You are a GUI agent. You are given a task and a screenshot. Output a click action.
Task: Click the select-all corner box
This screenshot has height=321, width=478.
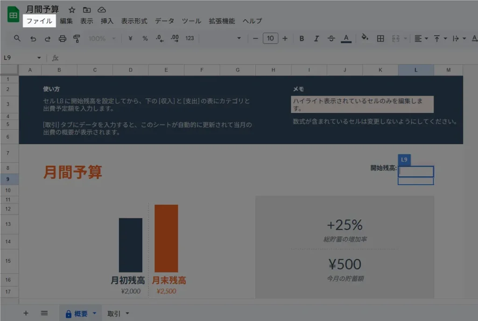[9, 70]
